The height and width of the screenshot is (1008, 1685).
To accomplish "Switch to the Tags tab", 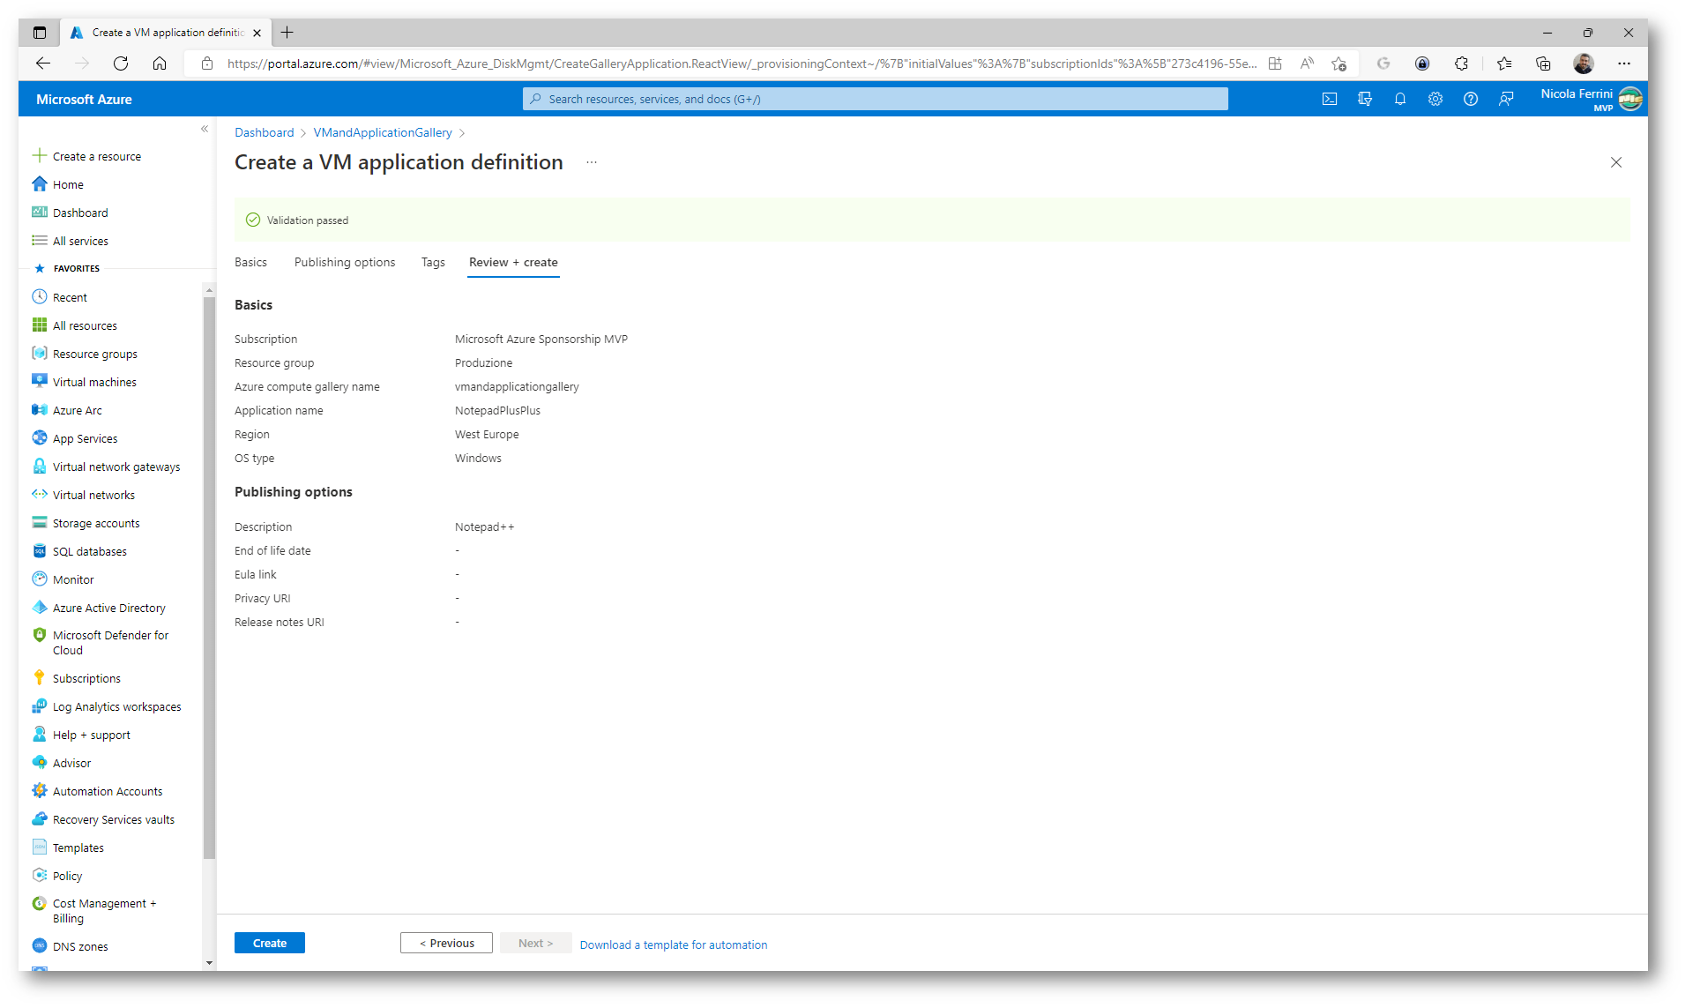I will (433, 262).
